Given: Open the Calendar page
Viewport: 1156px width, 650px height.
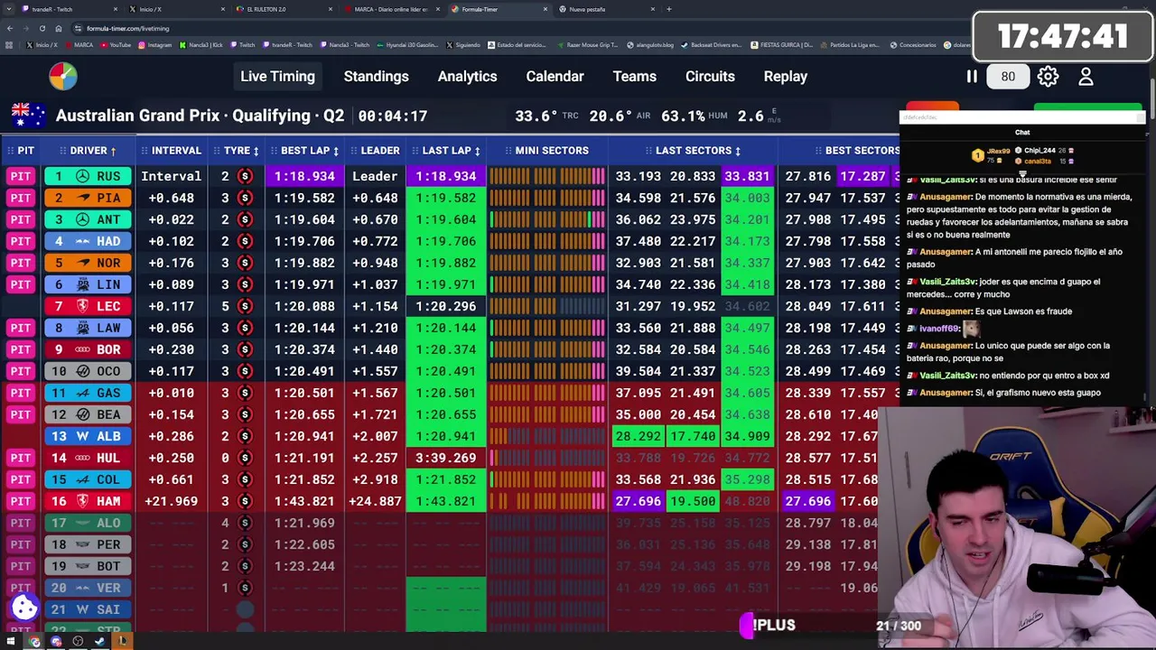Looking at the screenshot, I should click(555, 77).
